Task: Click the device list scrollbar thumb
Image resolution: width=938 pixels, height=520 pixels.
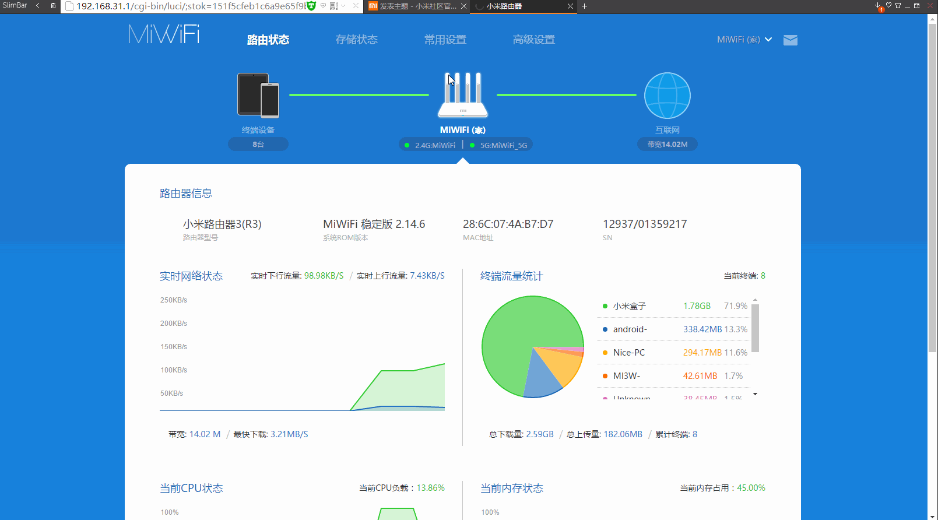Action: [756, 328]
